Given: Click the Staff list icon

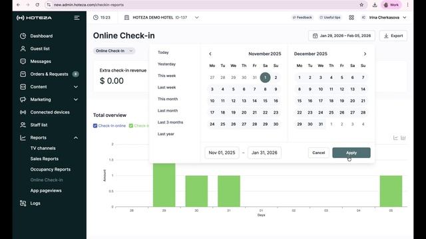Looking at the screenshot, I should 23,125.
